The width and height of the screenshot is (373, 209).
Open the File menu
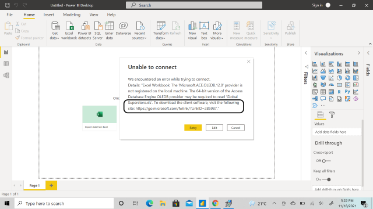click(9, 15)
